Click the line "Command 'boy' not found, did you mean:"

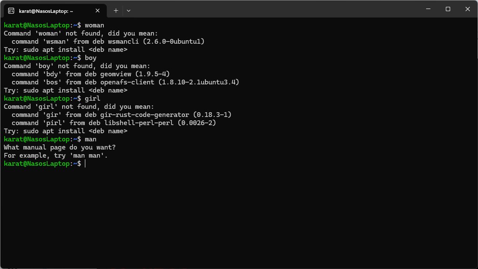(77, 66)
